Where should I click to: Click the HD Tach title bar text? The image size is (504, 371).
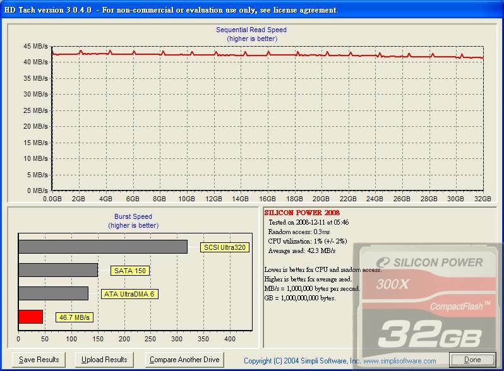click(171, 10)
